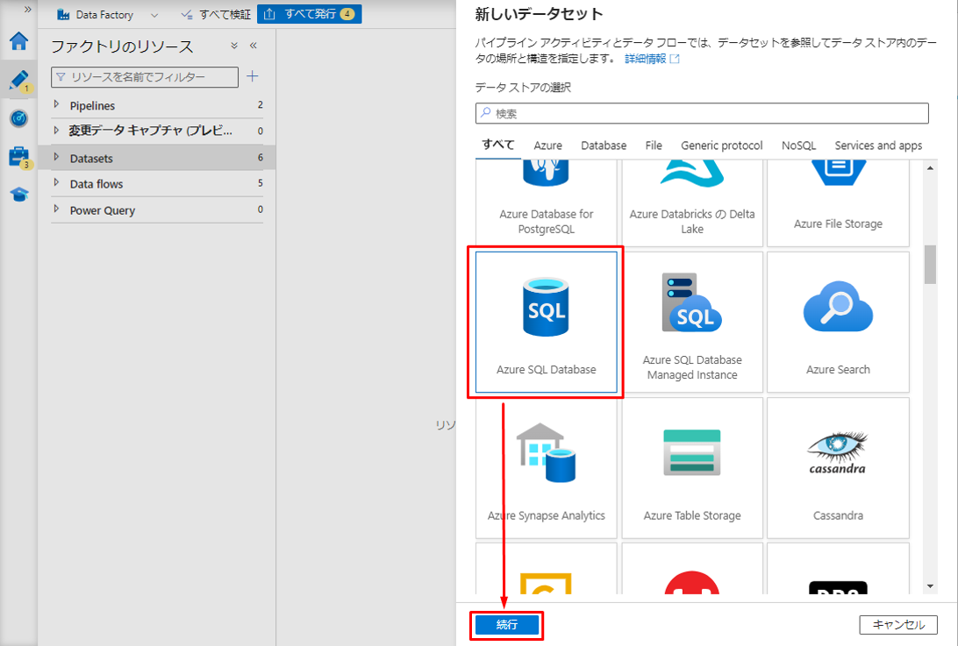Switch to the NoSQL tab
Screen dimensions: 958x646
798,146
